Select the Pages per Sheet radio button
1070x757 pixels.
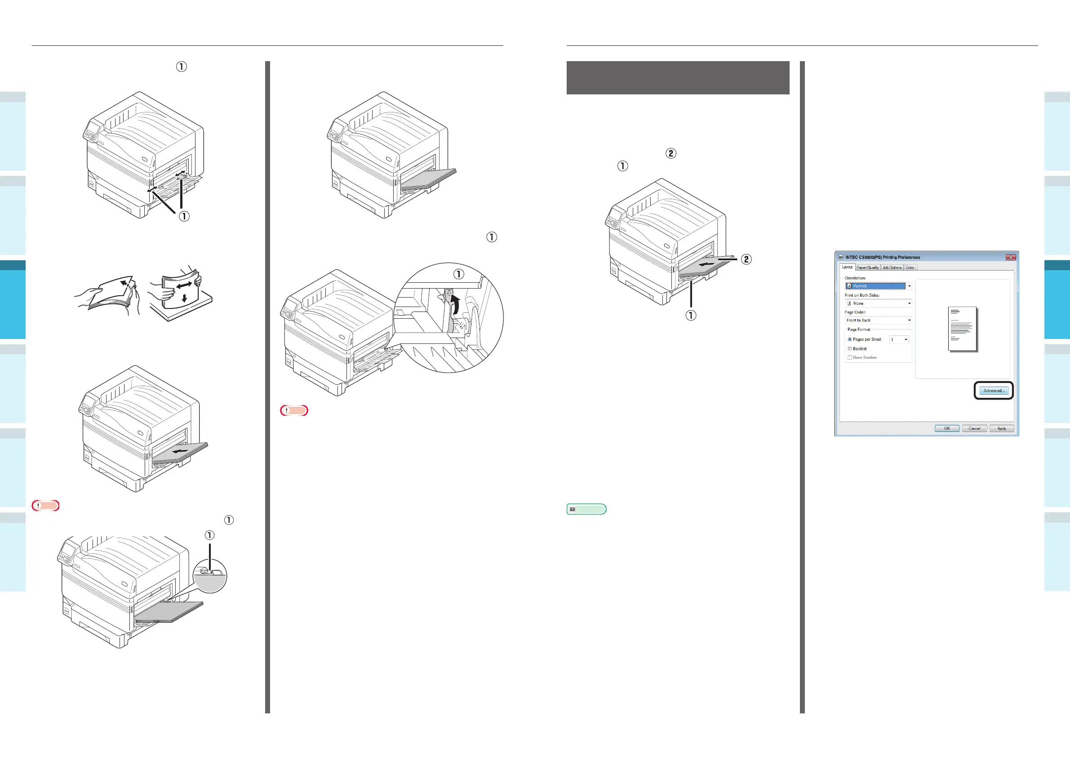point(849,339)
